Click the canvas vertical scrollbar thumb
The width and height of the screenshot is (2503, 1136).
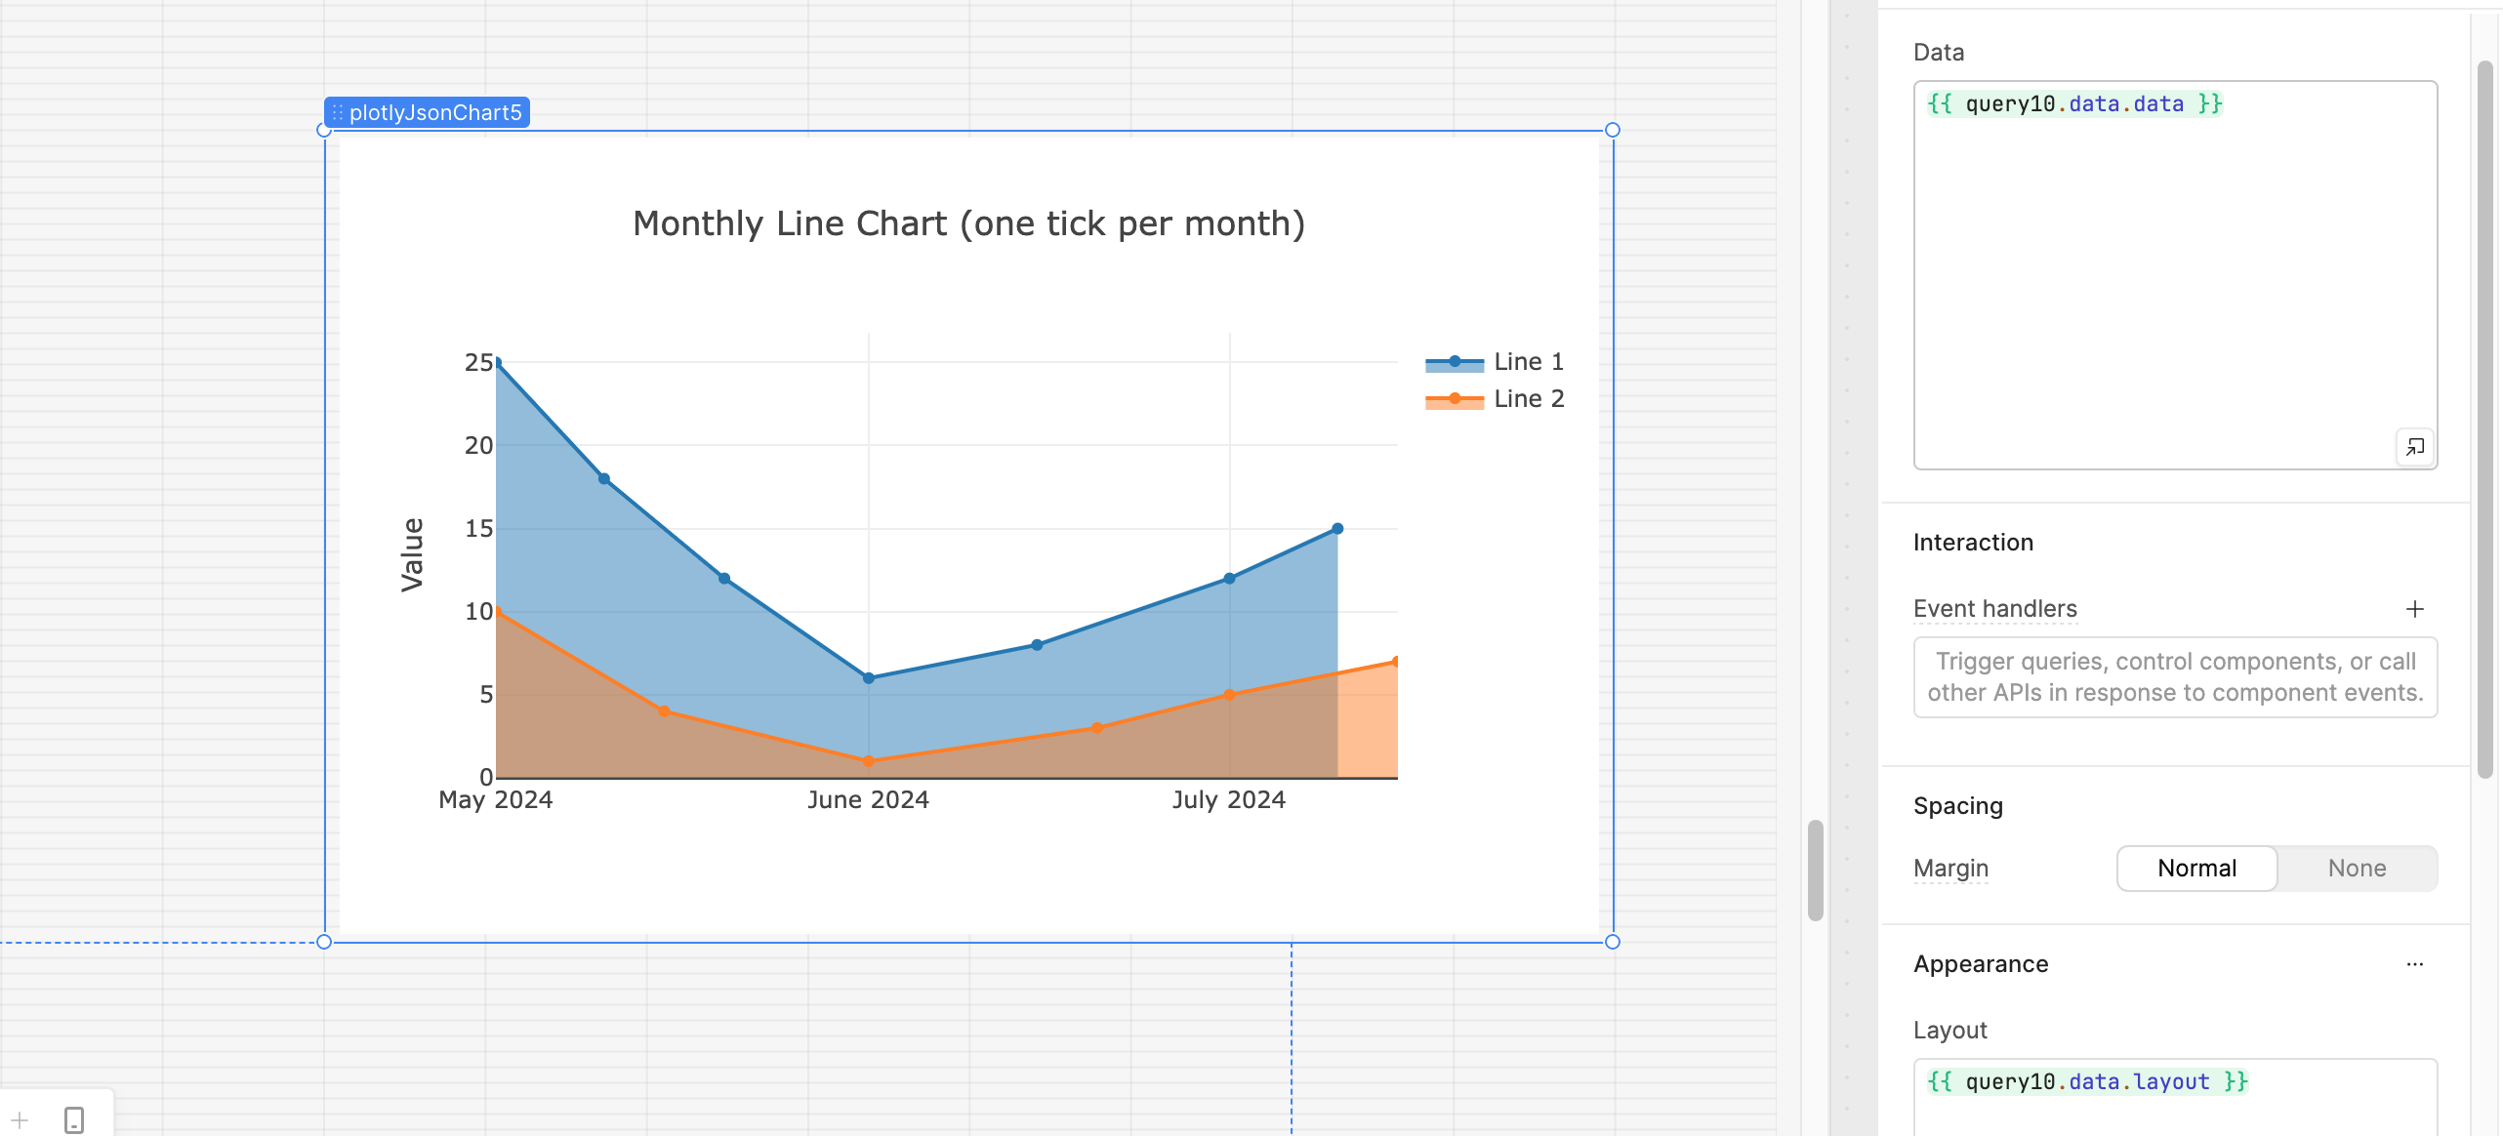[x=1815, y=869]
